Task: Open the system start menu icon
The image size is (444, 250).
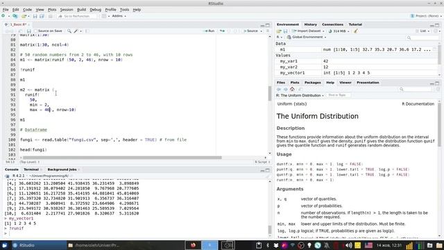Action: click(x=5, y=245)
